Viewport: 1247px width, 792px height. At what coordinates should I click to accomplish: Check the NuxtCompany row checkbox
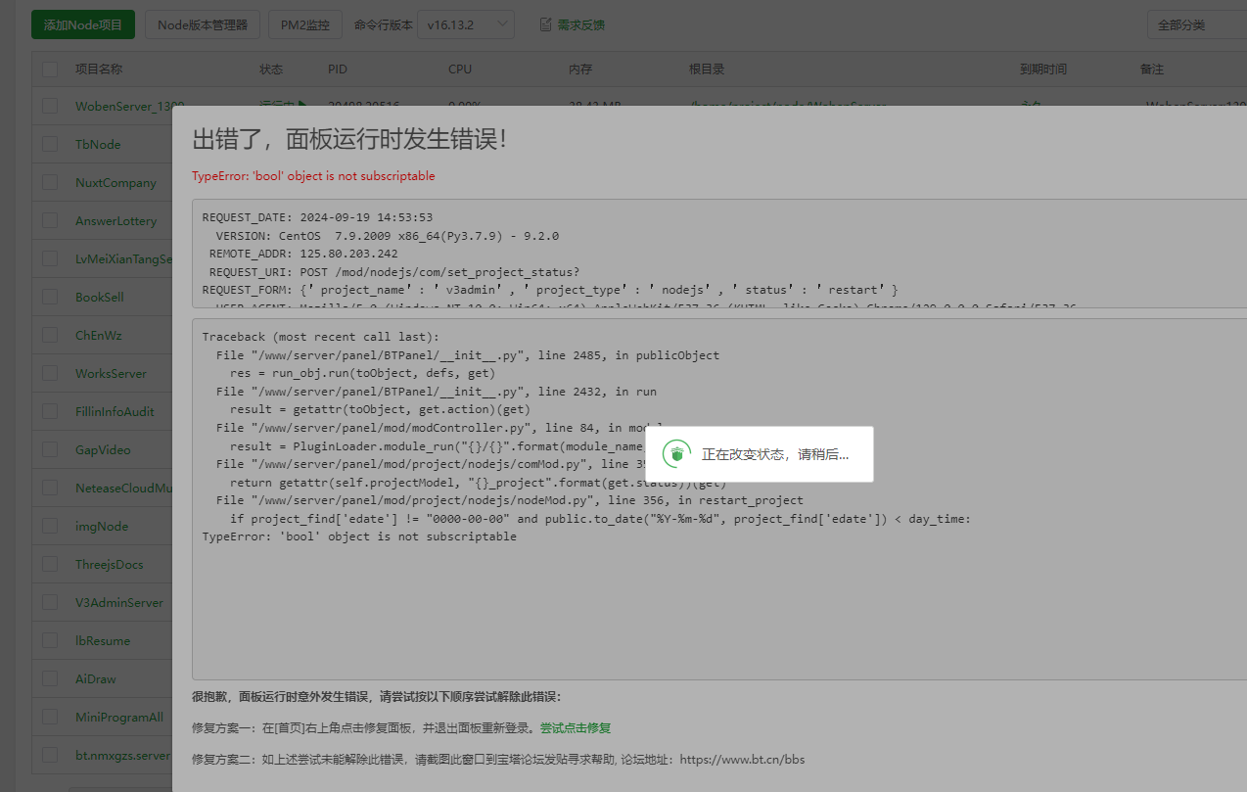tap(50, 182)
